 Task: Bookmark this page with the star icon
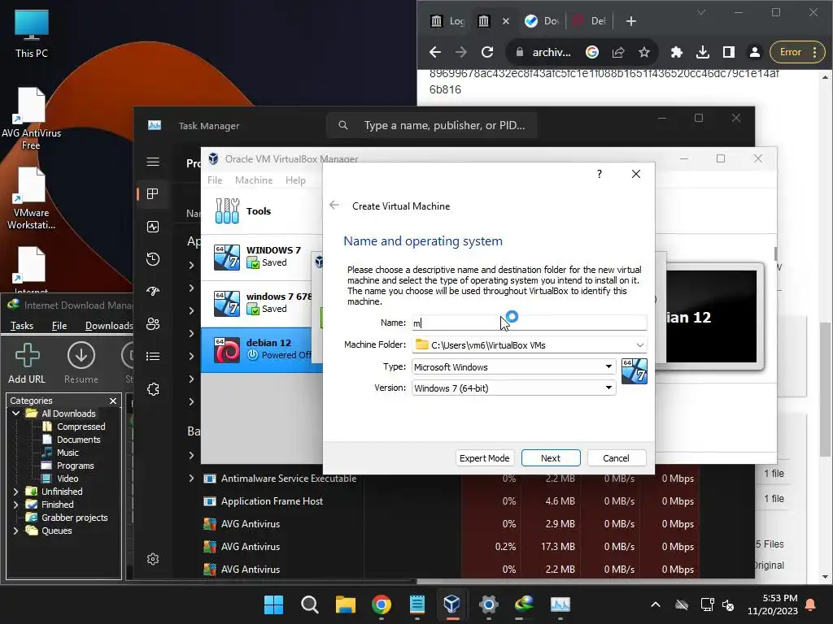pyautogui.click(x=644, y=52)
